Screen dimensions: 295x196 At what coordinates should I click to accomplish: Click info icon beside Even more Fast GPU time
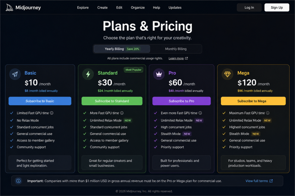tap(200, 113)
